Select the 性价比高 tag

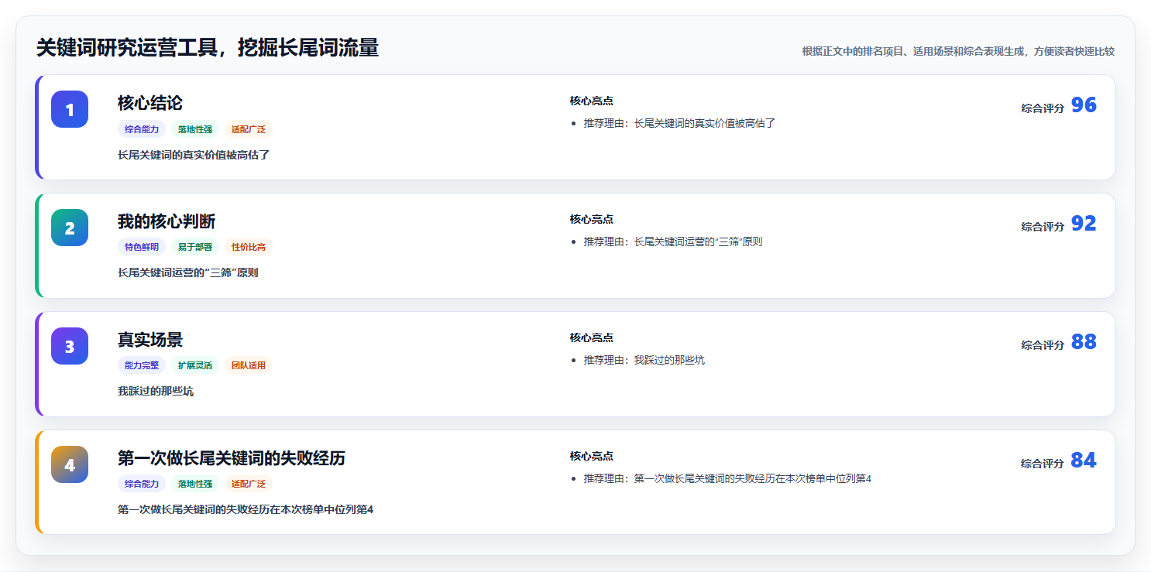pyautogui.click(x=249, y=247)
